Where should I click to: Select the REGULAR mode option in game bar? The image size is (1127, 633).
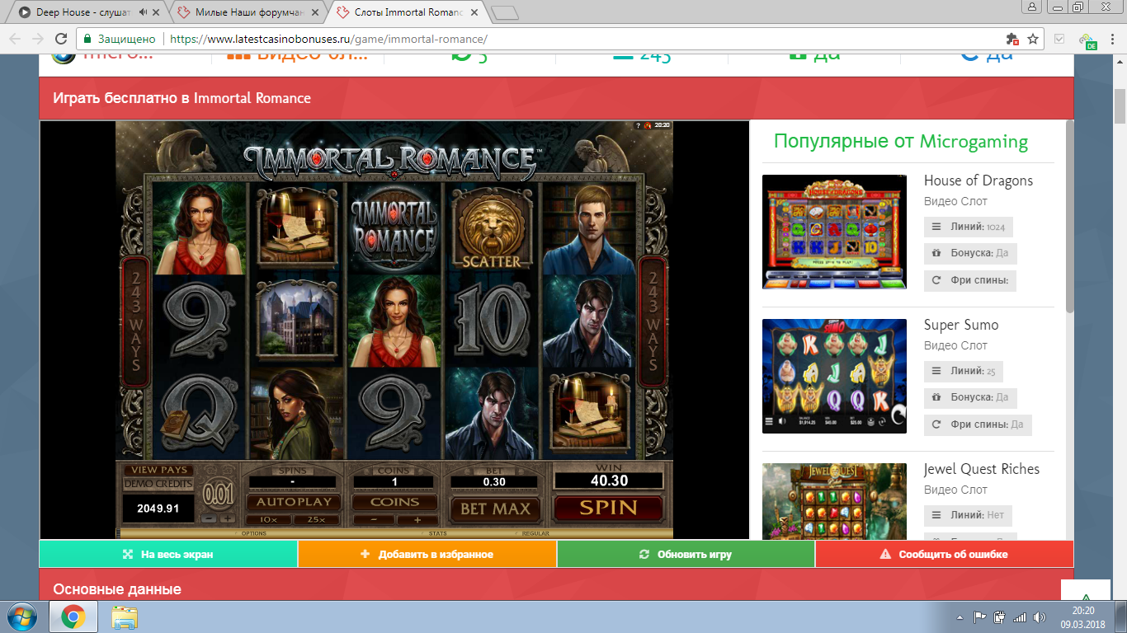[x=535, y=534]
